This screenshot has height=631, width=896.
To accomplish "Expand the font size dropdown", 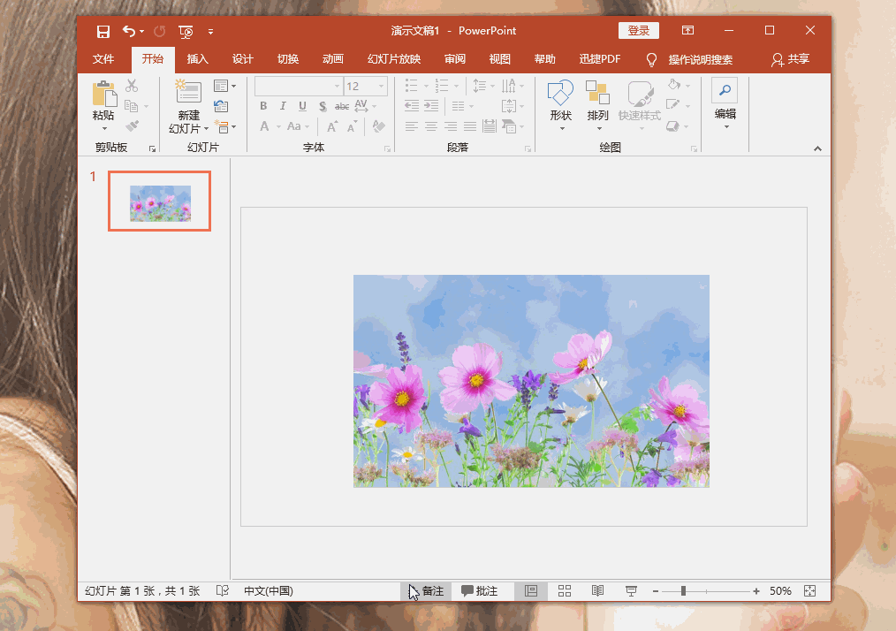I will (382, 87).
